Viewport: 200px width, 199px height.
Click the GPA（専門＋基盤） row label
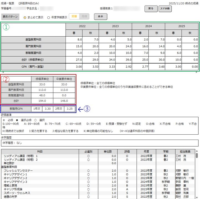pos(33,67)
